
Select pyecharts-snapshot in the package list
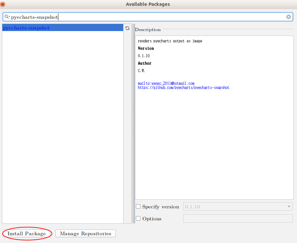tap(27, 28)
